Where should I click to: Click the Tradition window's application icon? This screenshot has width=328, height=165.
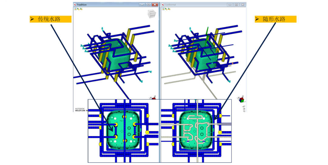click(75, 5)
